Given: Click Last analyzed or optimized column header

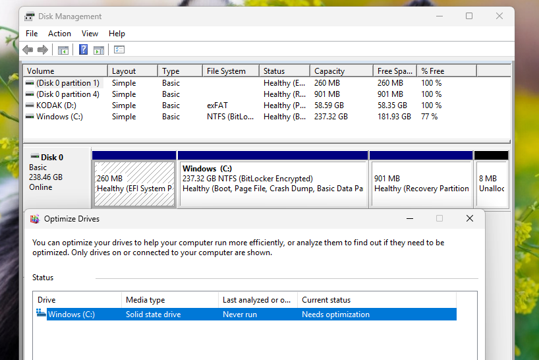Looking at the screenshot, I should pos(258,300).
